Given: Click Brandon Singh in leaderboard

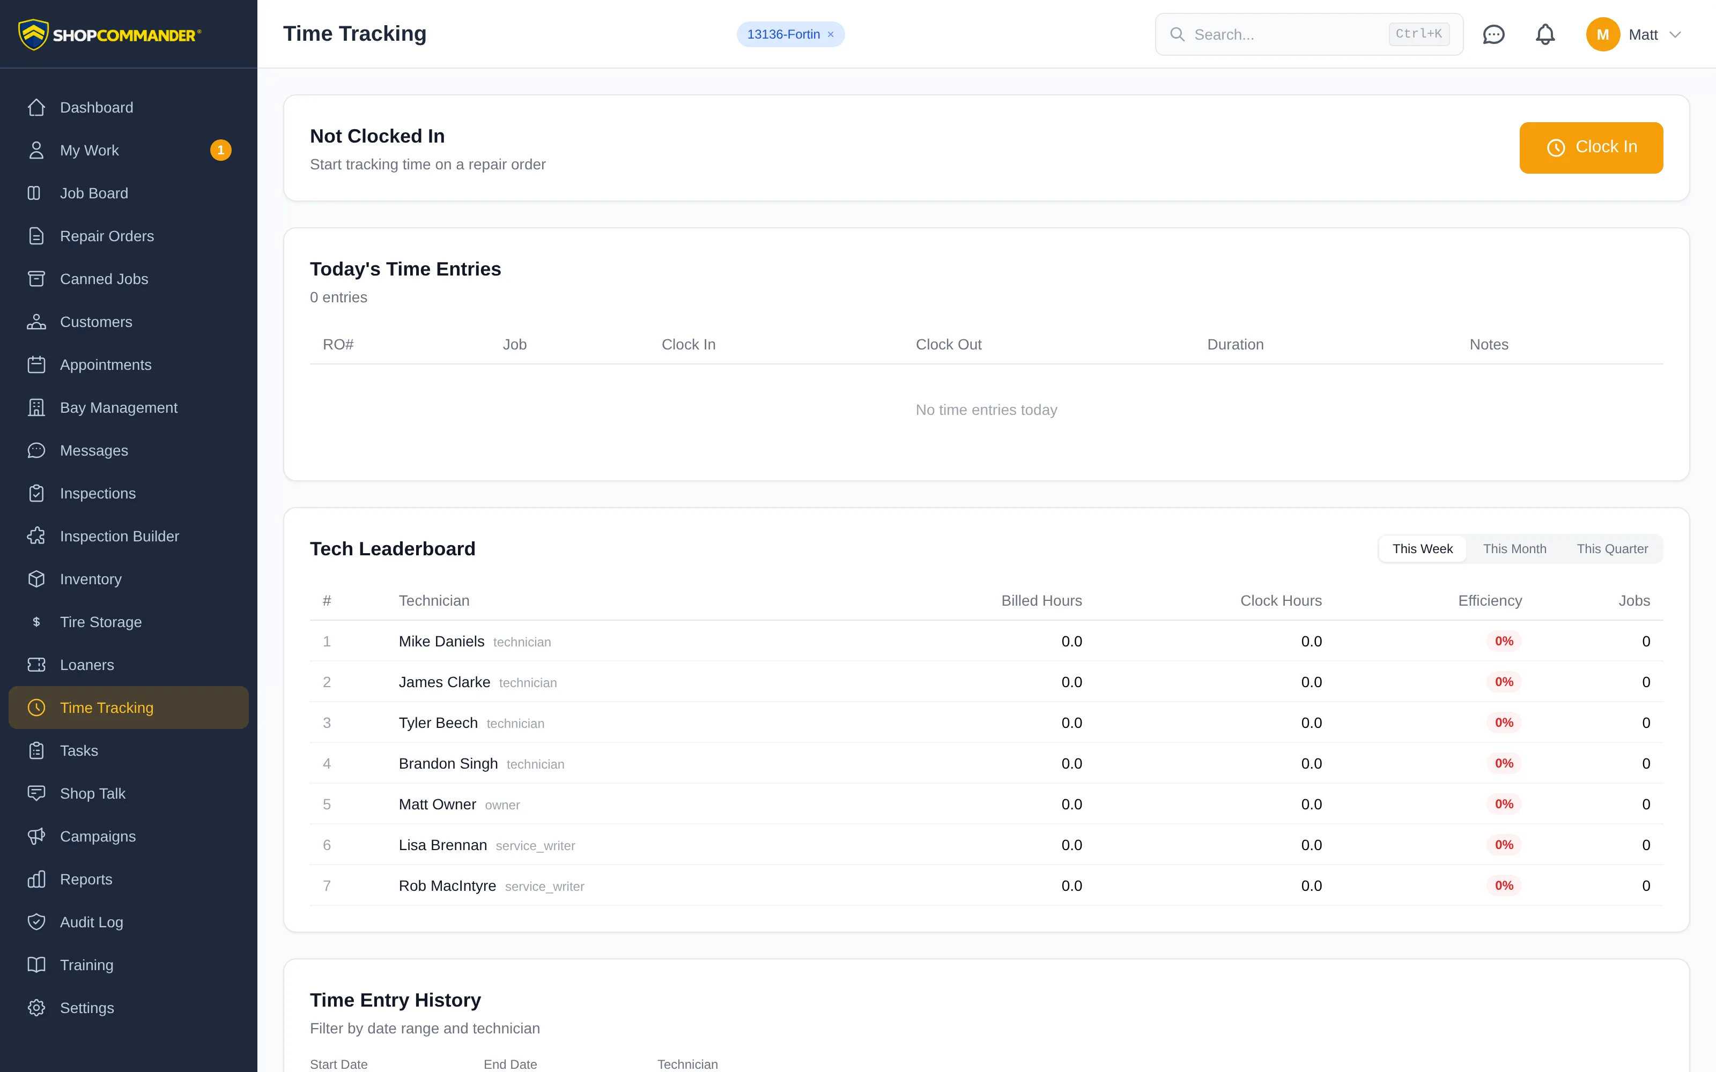Looking at the screenshot, I should point(448,764).
